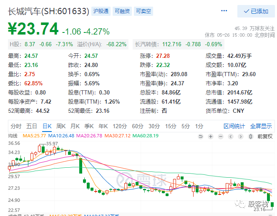Screen dimensions: 277x216
Task: Zoom in chart with plus icon
Action: (x=211, y=137)
